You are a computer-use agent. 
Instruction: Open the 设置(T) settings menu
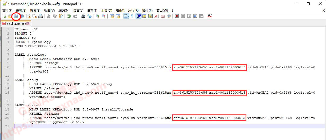92,11
